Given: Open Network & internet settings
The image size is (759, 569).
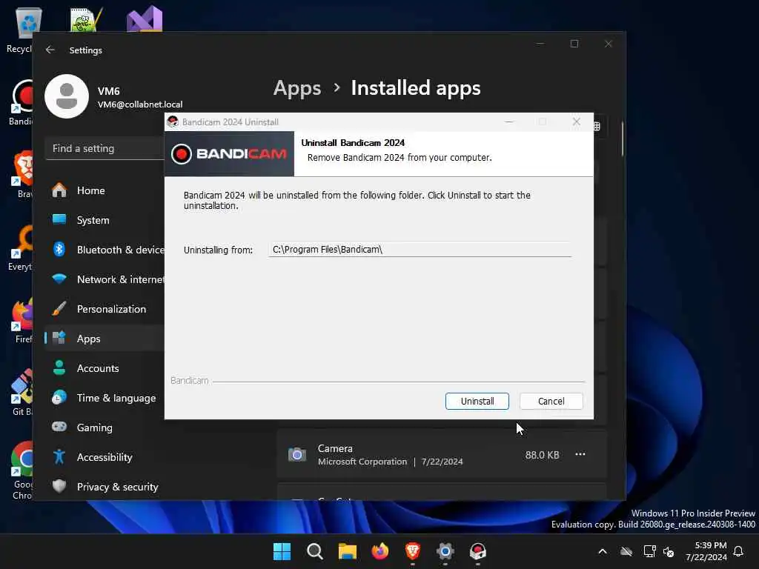Looking at the screenshot, I should pos(105,279).
